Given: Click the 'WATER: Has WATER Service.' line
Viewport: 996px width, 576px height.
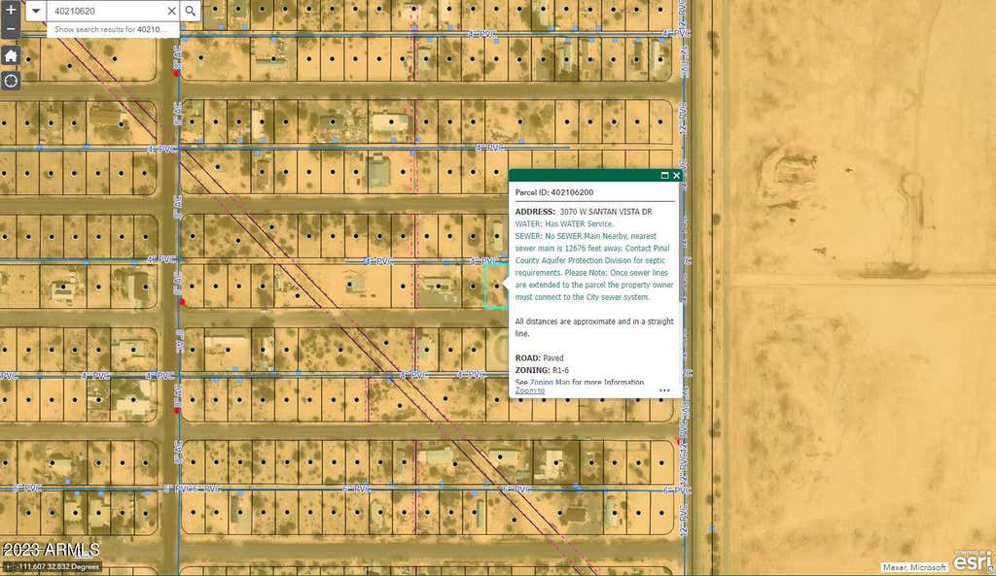Looking at the screenshot, I should (564, 224).
